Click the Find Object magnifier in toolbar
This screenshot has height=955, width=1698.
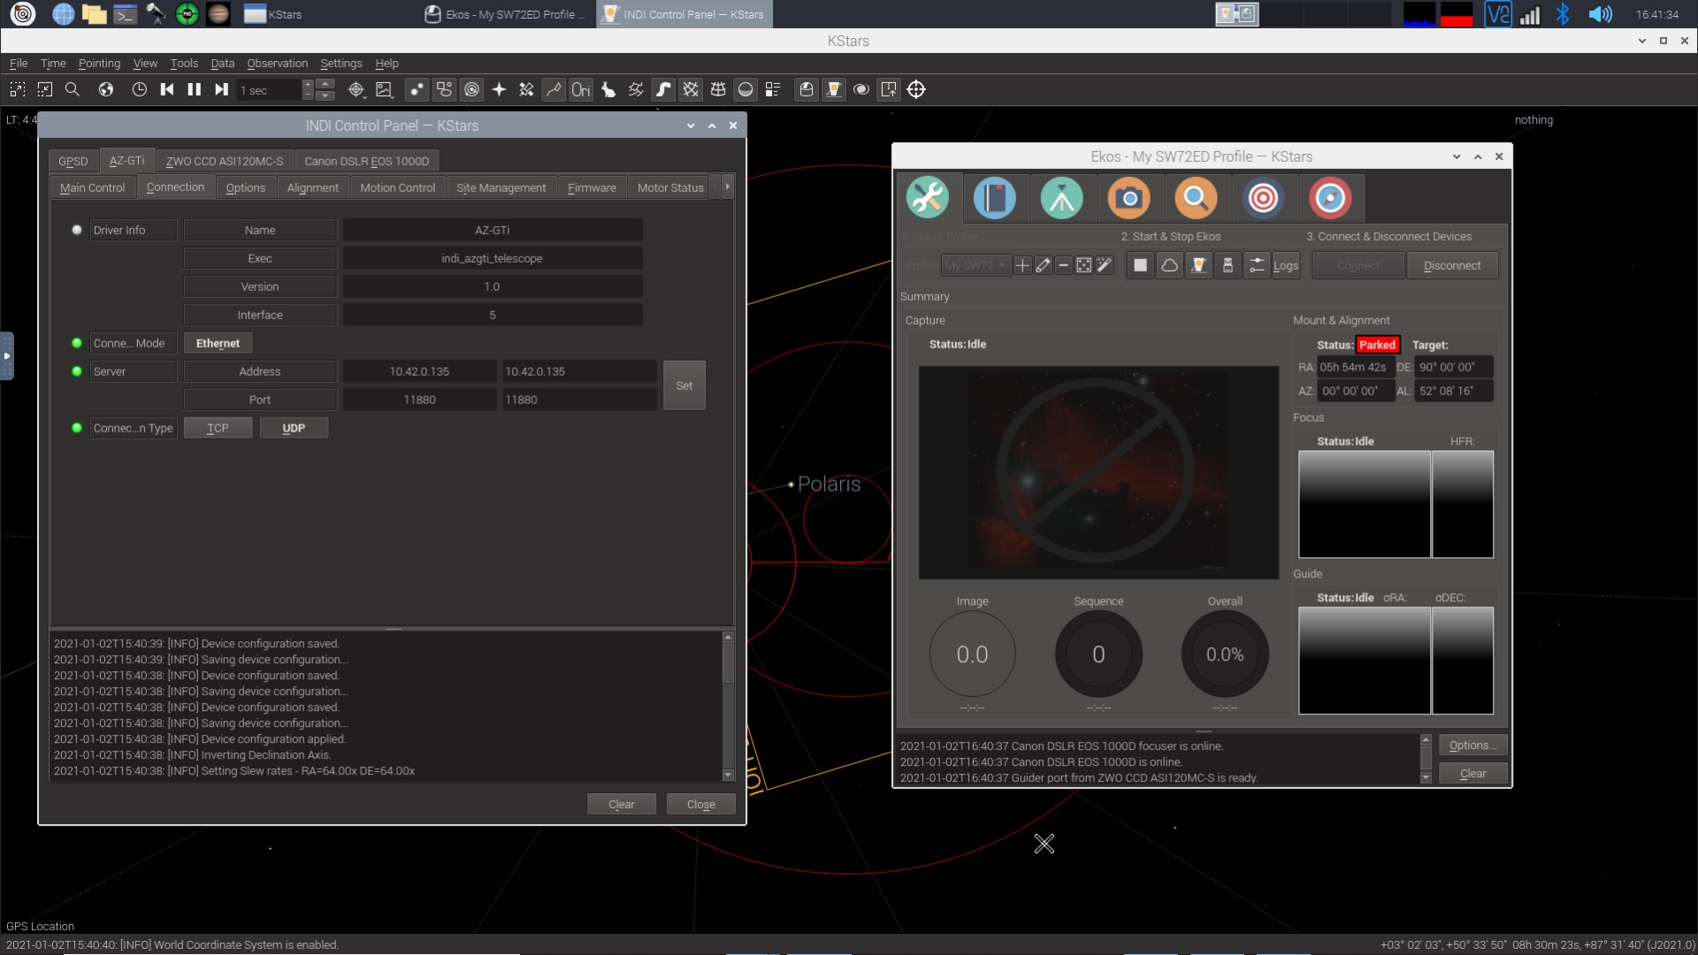click(x=73, y=89)
